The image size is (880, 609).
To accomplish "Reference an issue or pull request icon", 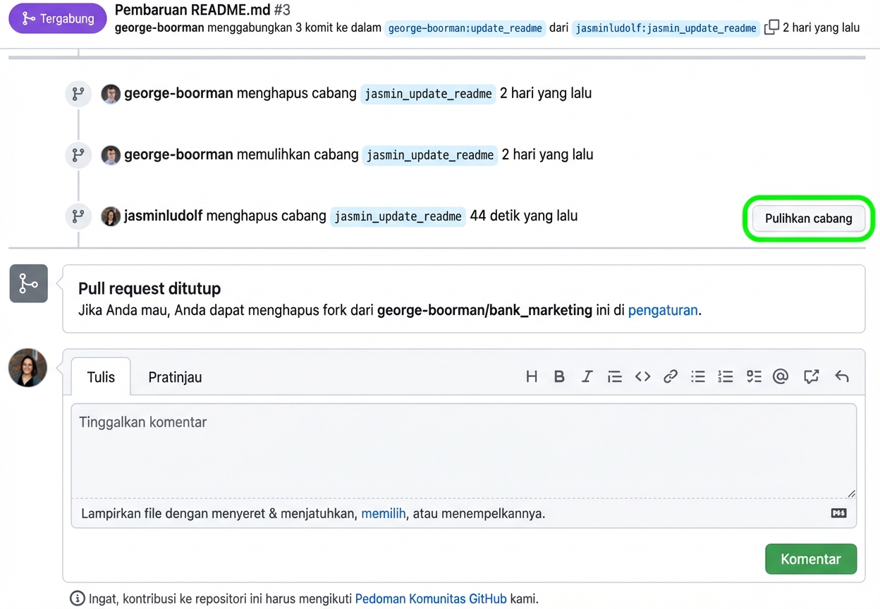I will 811,376.
